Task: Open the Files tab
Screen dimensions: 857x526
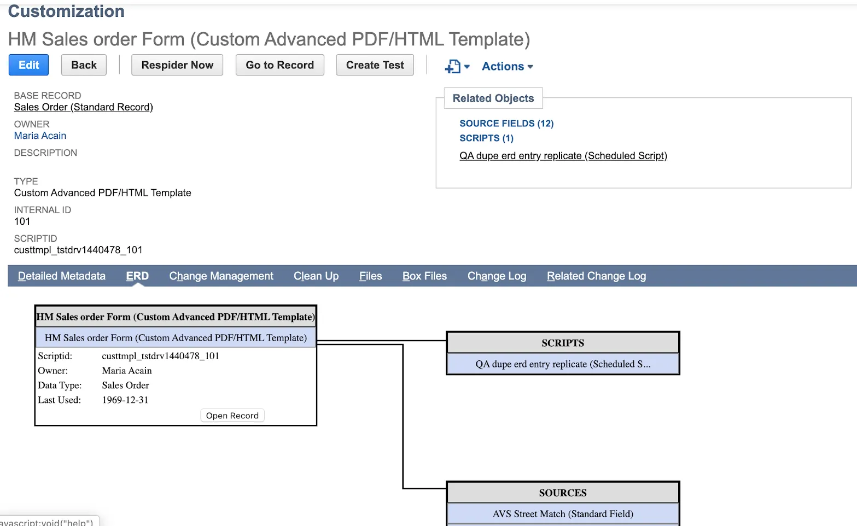Action: click(371, 276)
